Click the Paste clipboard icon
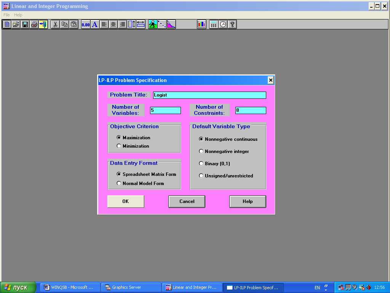Image resolution: width=390 pixels, height=293 pixels. coord(74,24)
